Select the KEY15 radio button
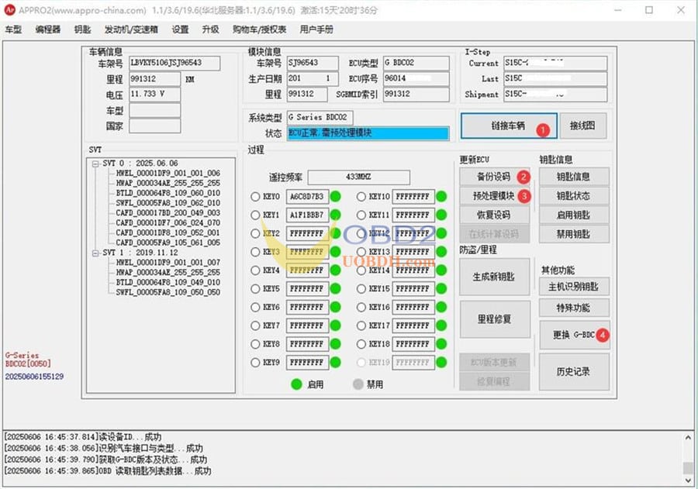Viewport: 698px width, 489px height. point(361,289)
